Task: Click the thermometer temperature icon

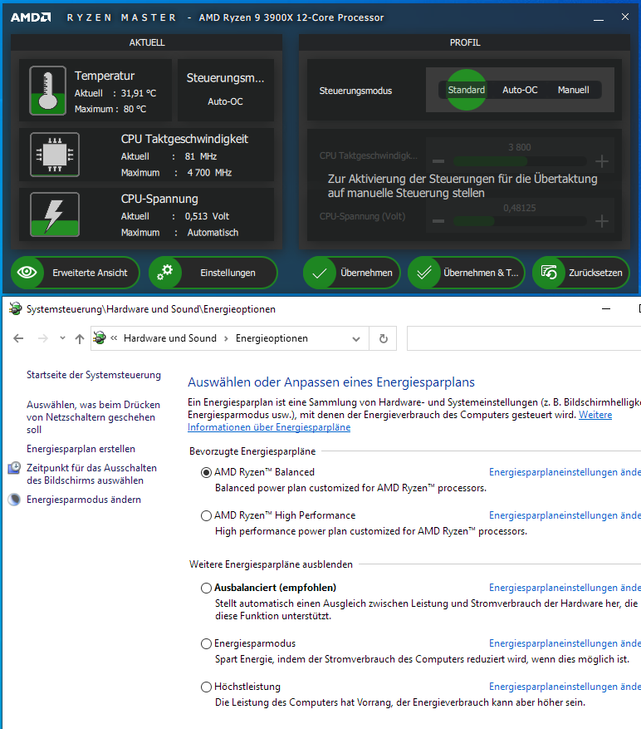Action: [x=47, y=91]
